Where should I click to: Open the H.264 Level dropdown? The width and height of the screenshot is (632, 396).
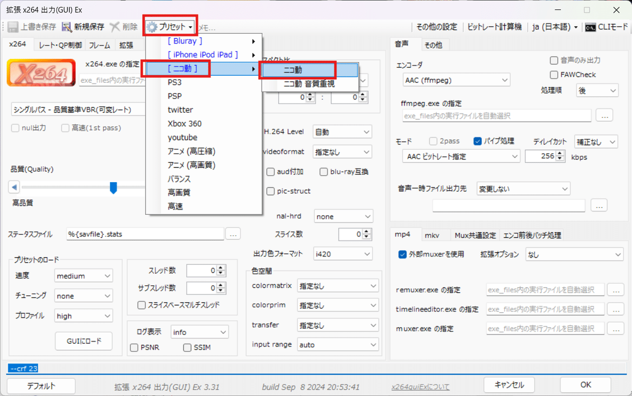tap(342, 132)
